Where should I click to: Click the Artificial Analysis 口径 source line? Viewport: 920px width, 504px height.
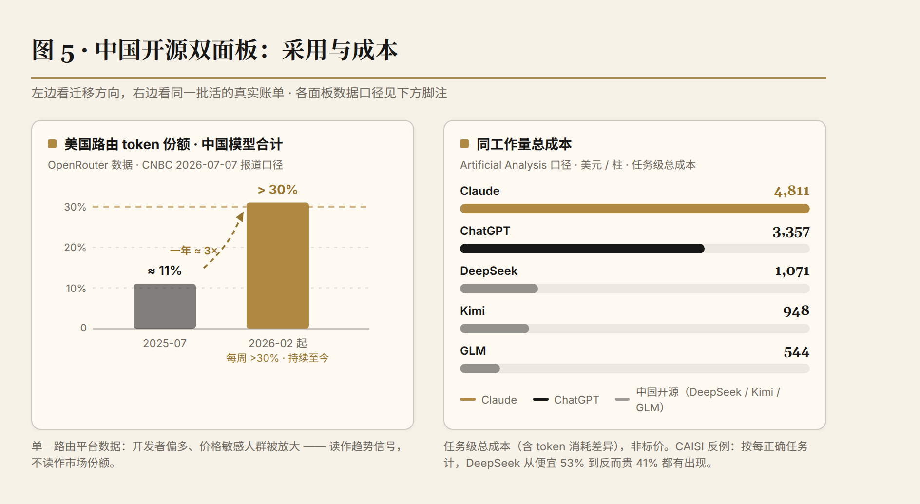pos(578,165)
